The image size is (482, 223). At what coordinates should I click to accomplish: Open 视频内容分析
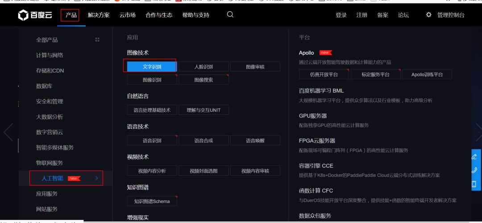(x=152, y=171)
